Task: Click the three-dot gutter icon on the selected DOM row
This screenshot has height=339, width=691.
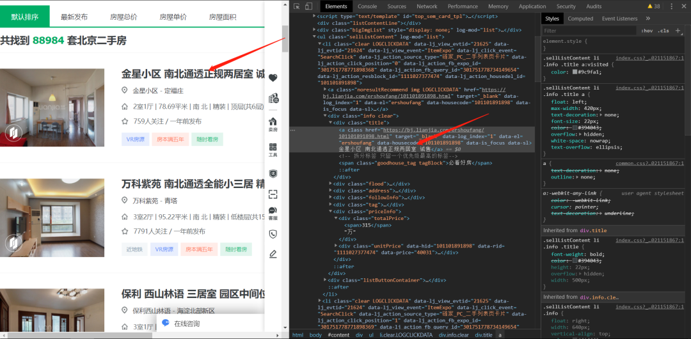Action: pos(293,130)
